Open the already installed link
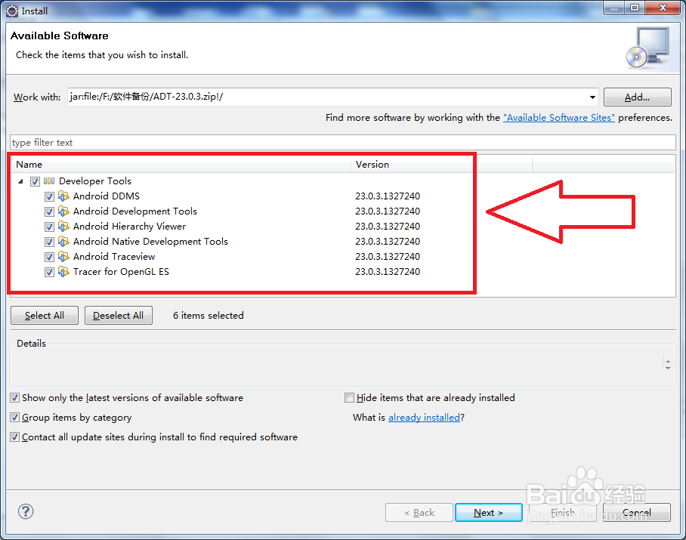 point(425,418)
